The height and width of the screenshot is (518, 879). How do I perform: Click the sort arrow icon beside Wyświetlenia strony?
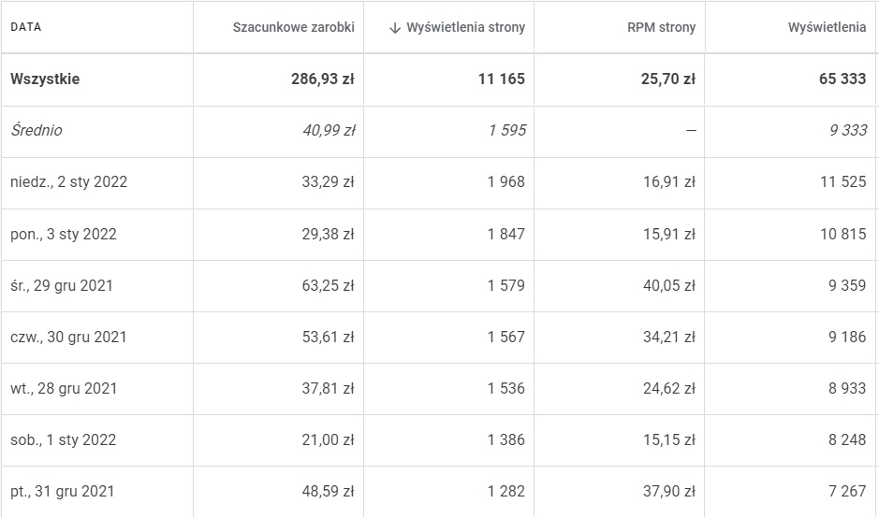click(395, 28)
